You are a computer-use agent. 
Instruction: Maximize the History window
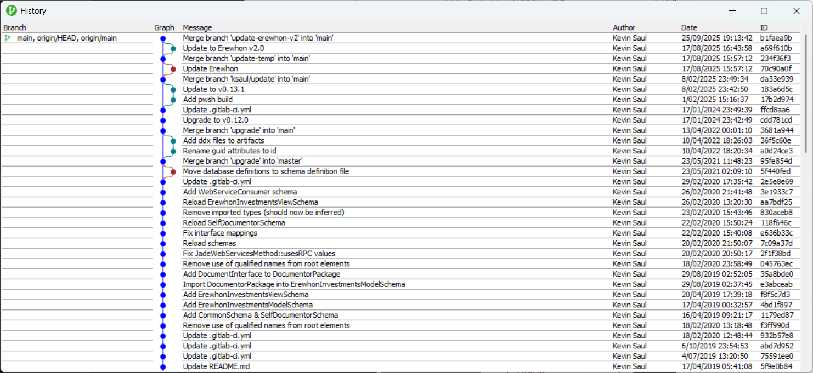pos(764,11)
